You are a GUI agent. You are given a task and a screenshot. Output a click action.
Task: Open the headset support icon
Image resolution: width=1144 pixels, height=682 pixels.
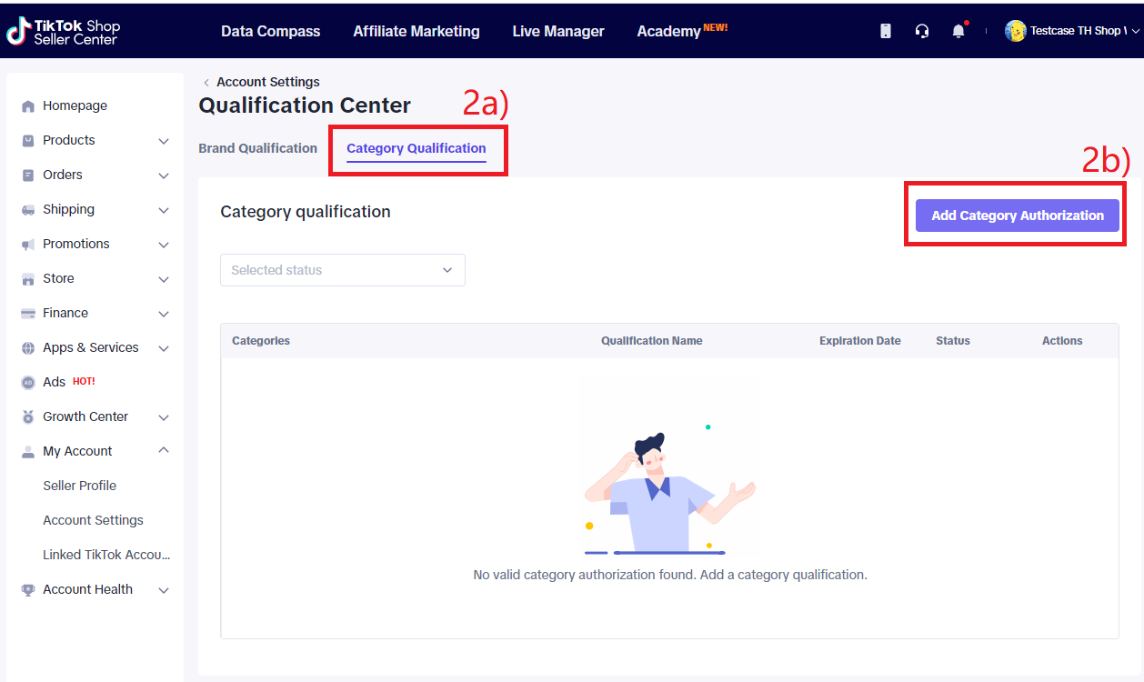pyautogui.click(x=922, y=31)
